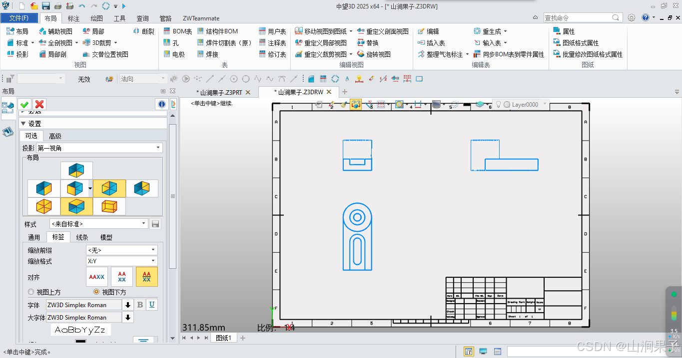The image size is (682, 358).
Task: Toggle bold B font button
Action: [x=140, y=305]
